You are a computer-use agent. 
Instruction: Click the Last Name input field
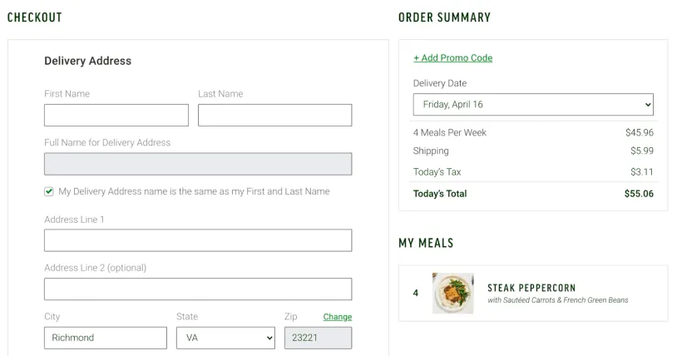pyautogui.click(x=274, y=115)
